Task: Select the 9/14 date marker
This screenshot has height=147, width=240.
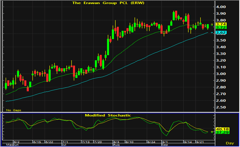Action: (188, 142)
